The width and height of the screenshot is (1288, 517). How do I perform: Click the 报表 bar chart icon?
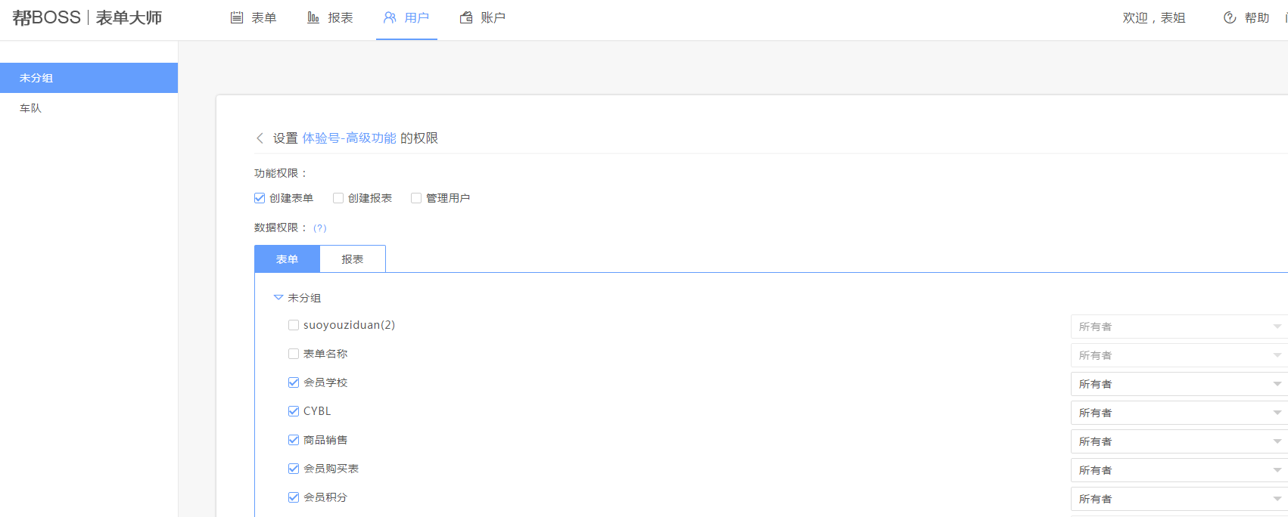[313, 17]
